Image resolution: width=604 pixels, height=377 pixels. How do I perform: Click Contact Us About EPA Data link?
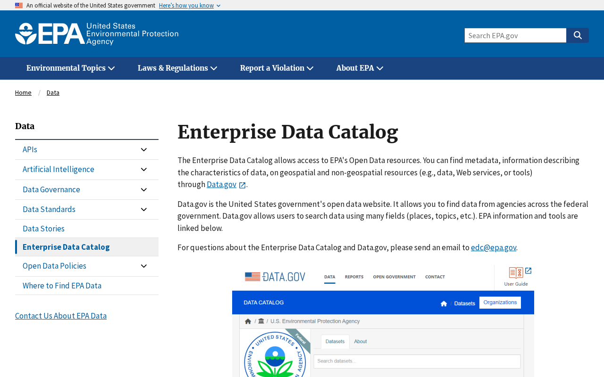tap(61, 316)
